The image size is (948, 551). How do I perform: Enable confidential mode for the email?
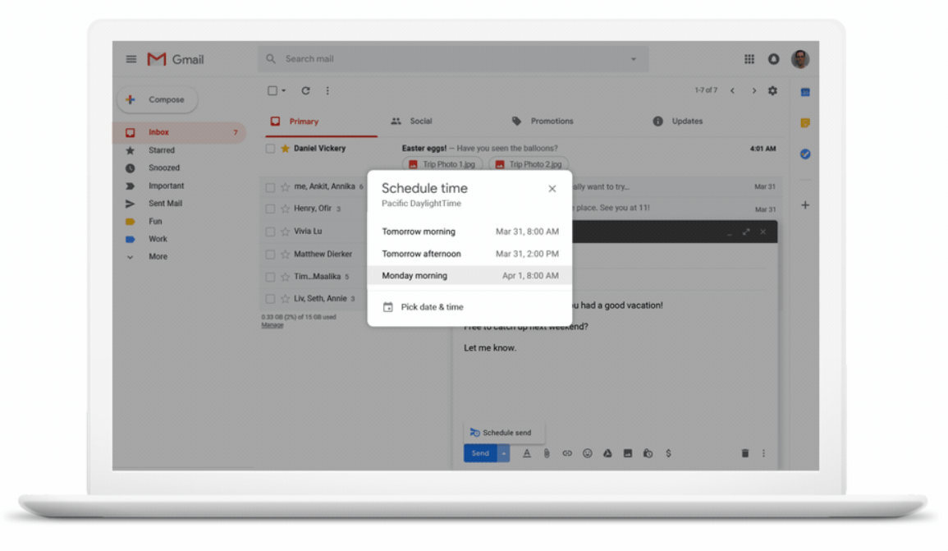[648, 452]
